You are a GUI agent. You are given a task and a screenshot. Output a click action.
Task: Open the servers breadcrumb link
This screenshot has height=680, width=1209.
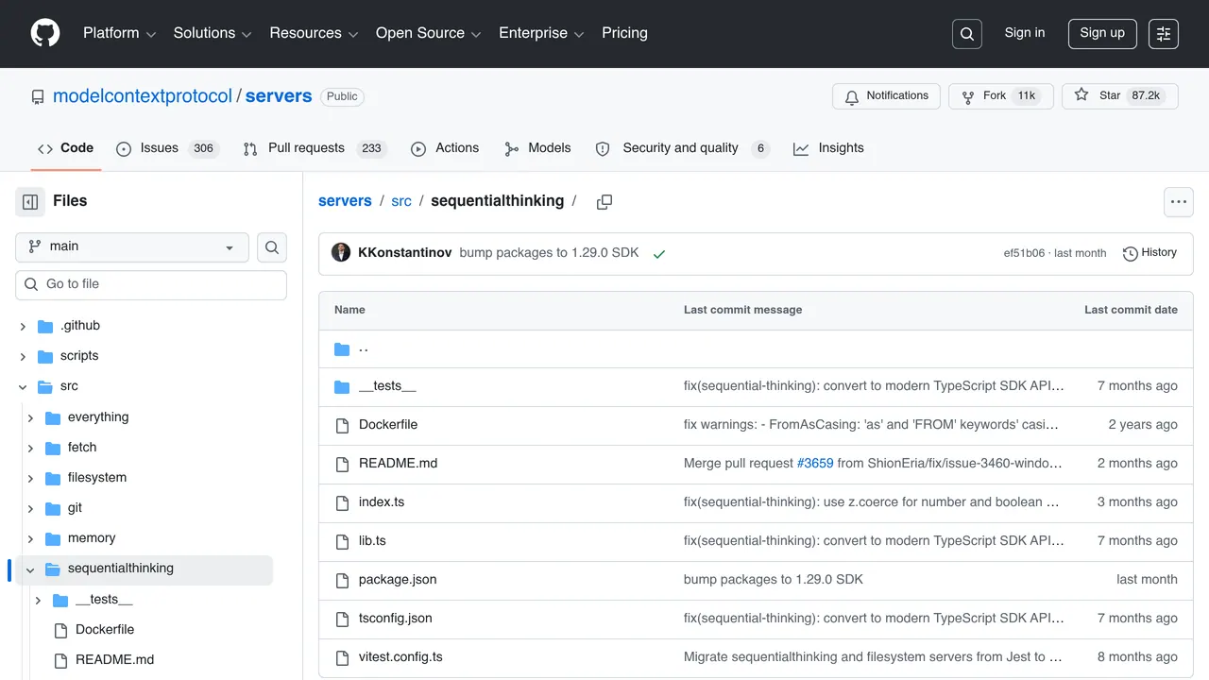(x=345, y=201)
